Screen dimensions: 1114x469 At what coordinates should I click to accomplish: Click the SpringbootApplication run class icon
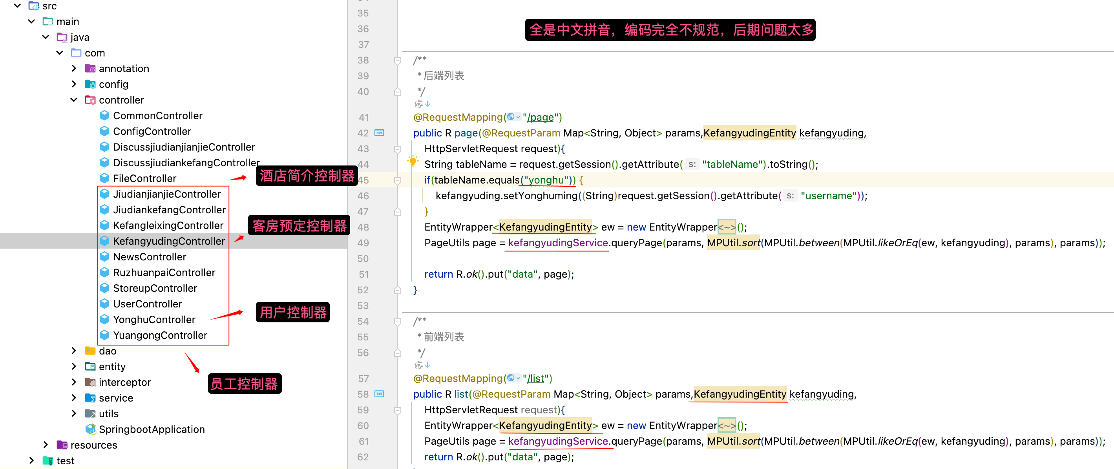[x=90, y=429]
